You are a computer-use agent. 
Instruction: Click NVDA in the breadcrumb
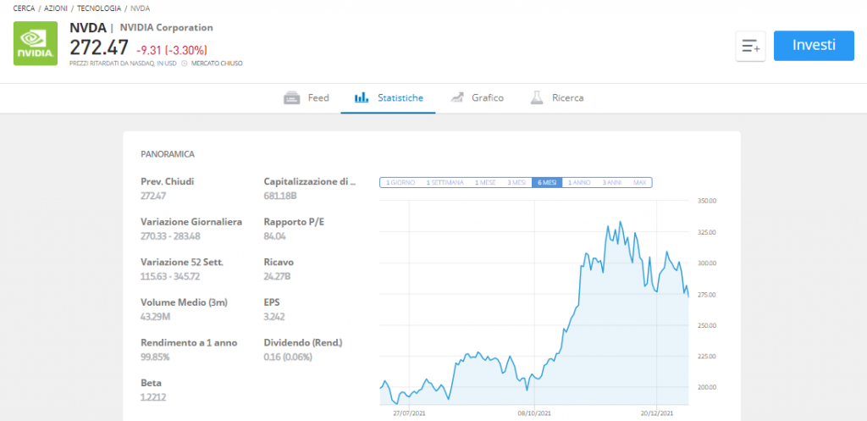[140, 8]
